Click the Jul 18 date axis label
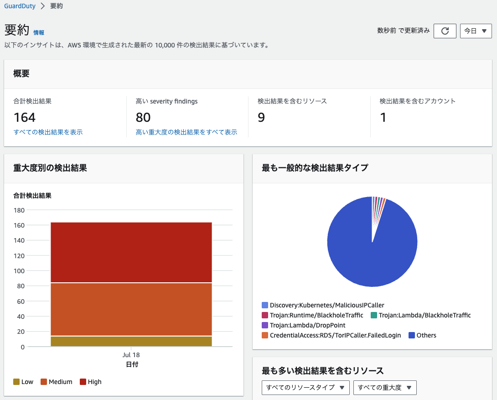 (131, 355)
